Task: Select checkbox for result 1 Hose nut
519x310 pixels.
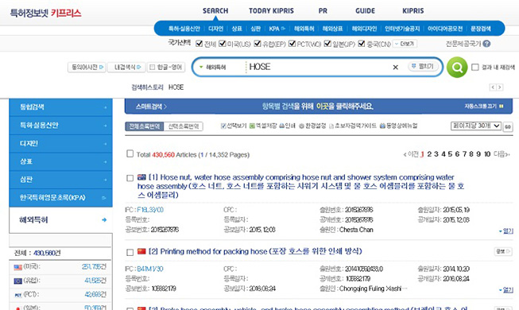Action: (130, 178)
